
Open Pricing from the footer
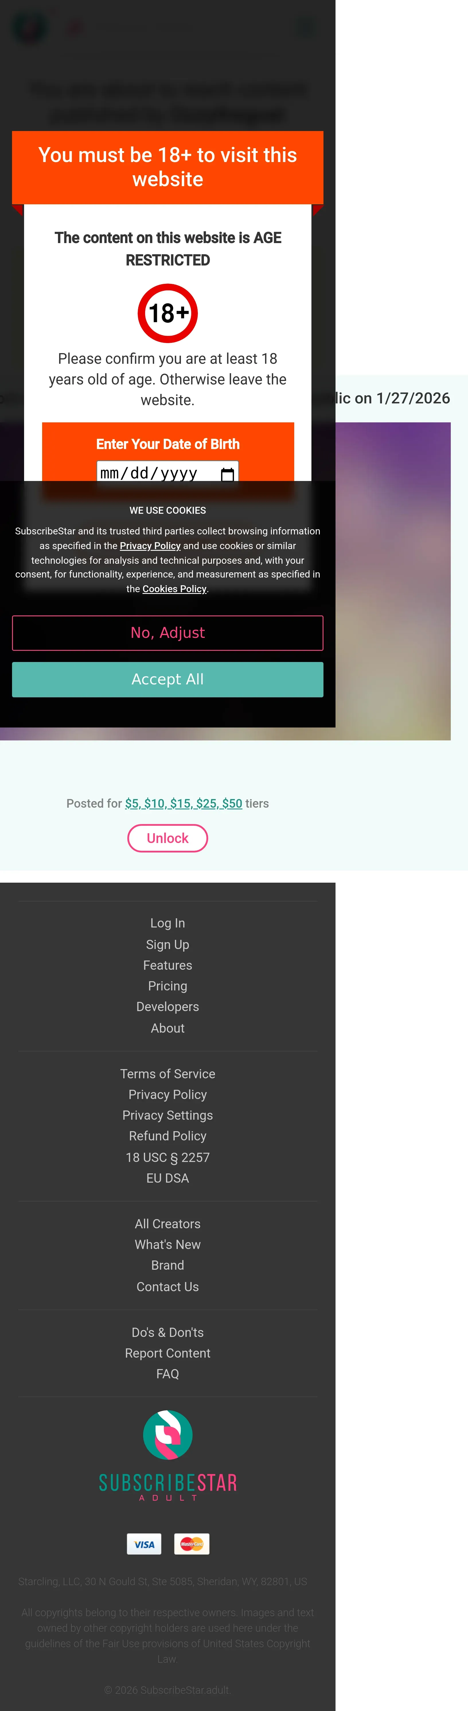[x=168, y=986]
